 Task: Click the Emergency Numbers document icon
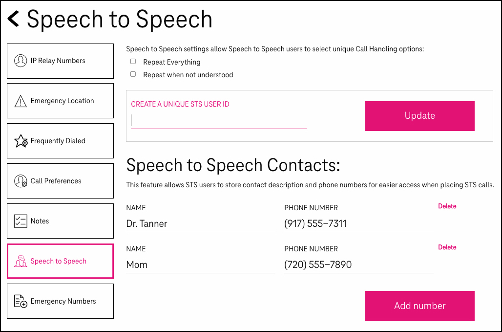click(21, 301)
